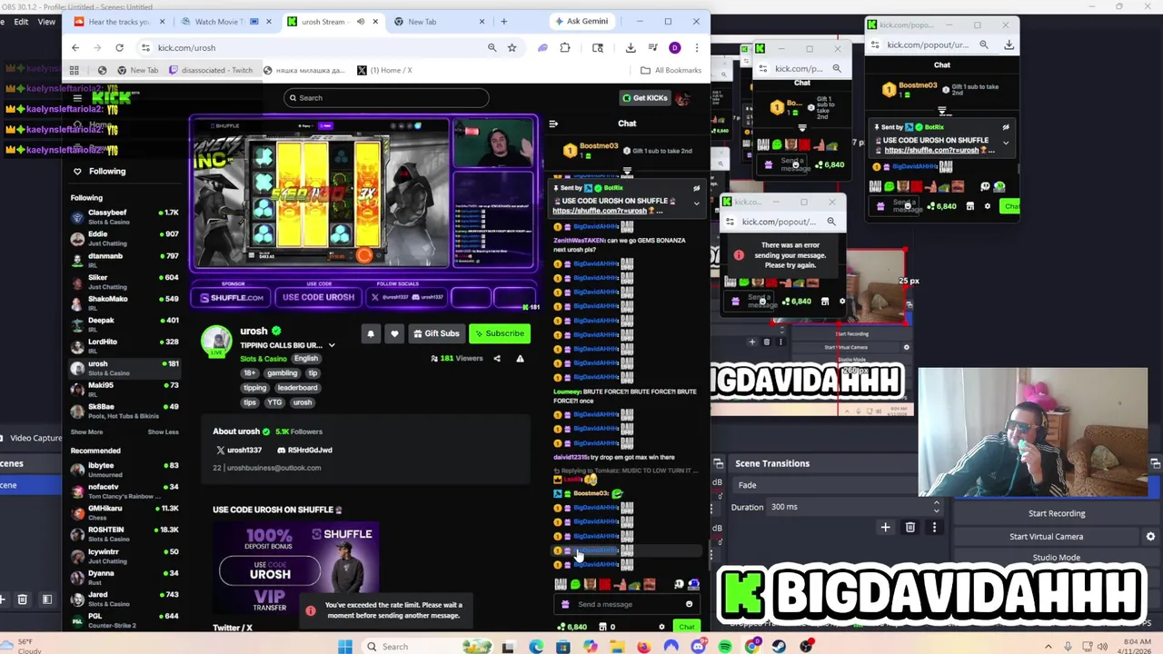
Task: Open Steam from the taskbar
Action: point(779,647)
